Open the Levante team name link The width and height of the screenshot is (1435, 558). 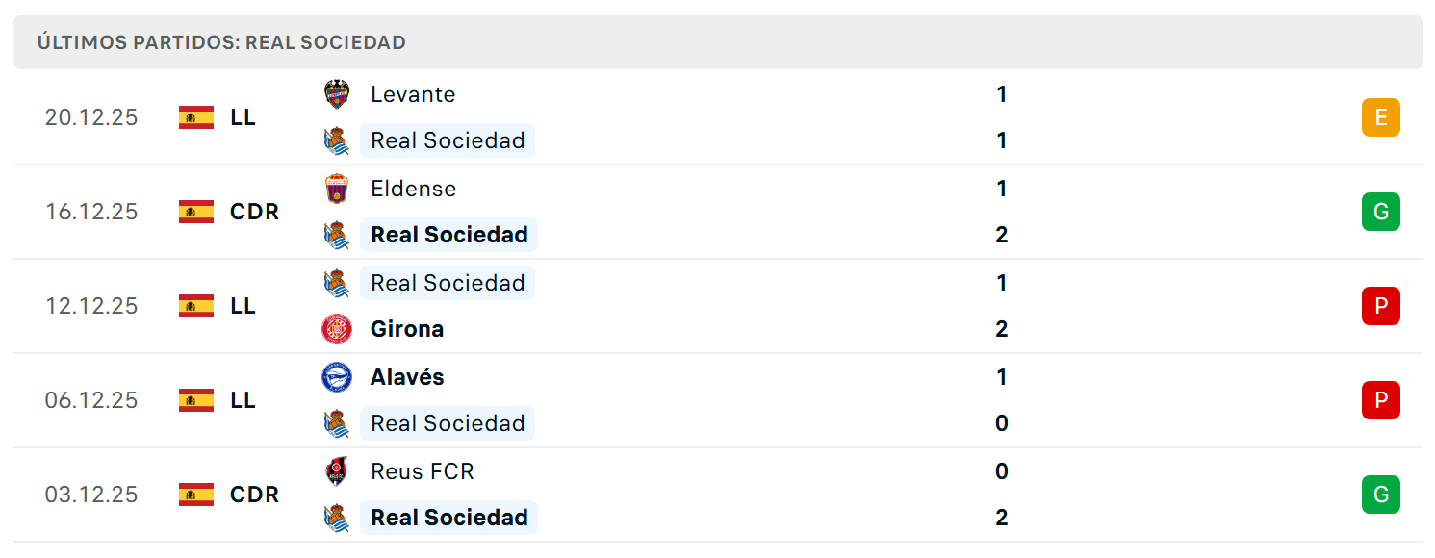coord(413,94)
